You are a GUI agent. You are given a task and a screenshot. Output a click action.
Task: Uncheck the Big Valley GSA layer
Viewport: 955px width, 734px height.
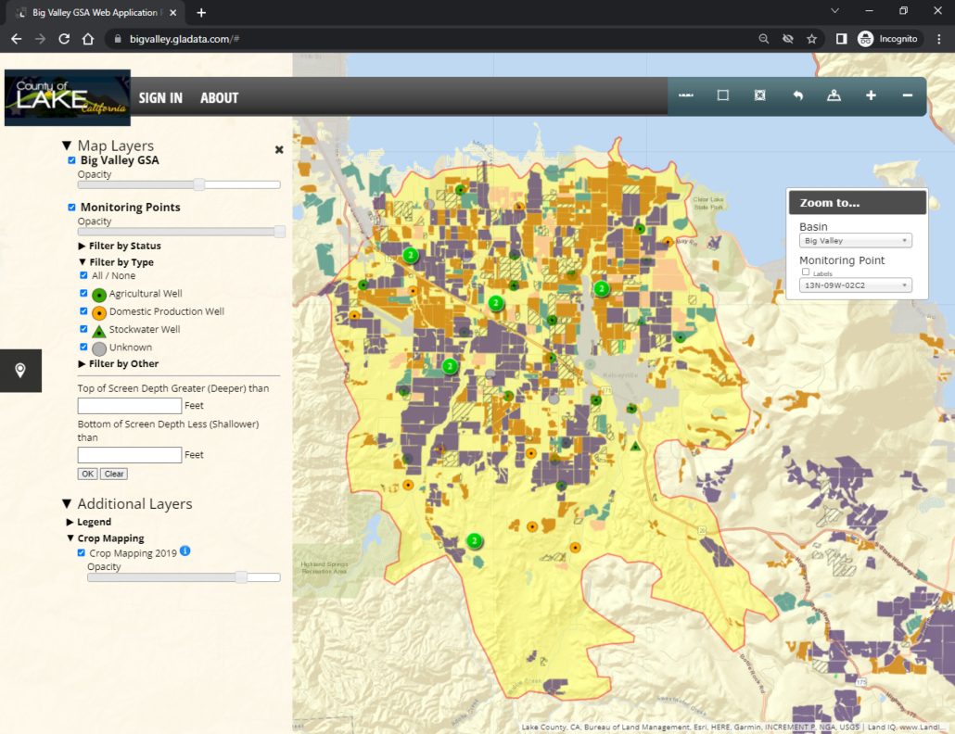click(x=72, y=160)
